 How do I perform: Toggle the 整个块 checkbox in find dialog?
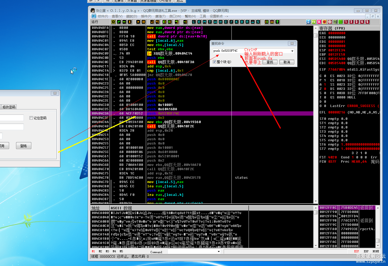pos(214,62)
